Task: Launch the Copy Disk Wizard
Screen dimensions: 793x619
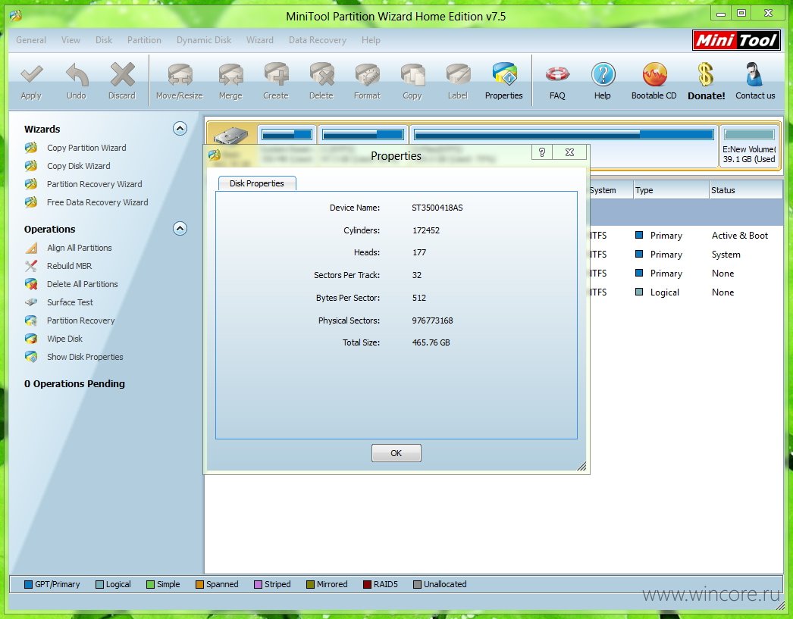Action: click(x=78, y=166)
